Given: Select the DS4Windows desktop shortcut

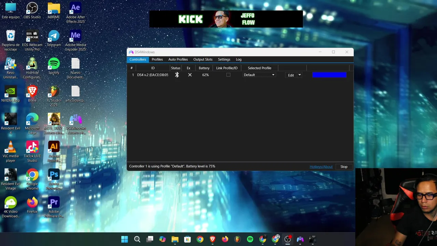Looking at the screenshot, I should (75, 124).
